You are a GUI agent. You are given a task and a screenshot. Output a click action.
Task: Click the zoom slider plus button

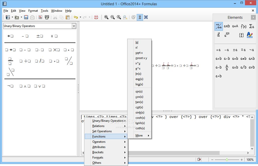pyautogui.click(x=241, y=159)
